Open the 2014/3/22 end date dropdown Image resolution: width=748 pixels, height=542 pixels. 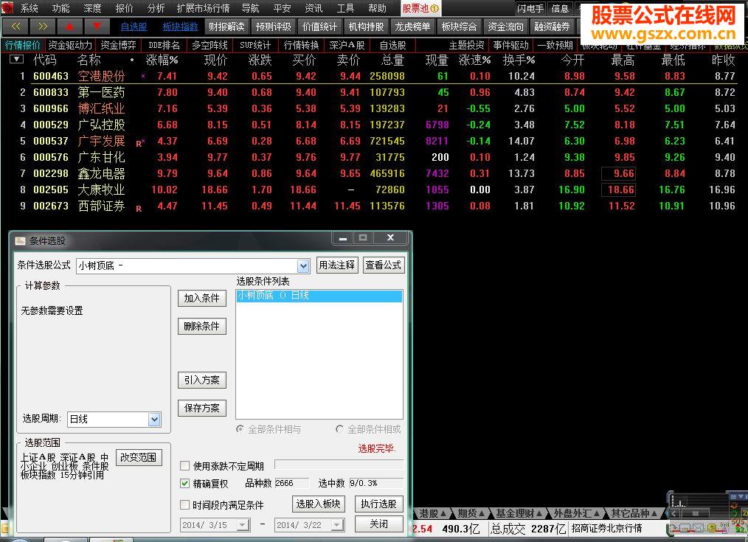(337, 525)
